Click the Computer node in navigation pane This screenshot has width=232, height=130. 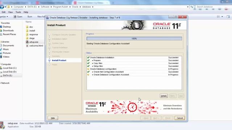coord(6,64)
